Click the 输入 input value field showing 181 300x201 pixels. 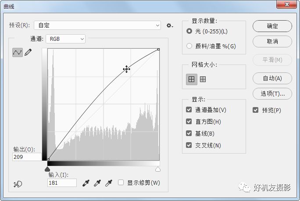pyautogui.click(x=62, y=183)
